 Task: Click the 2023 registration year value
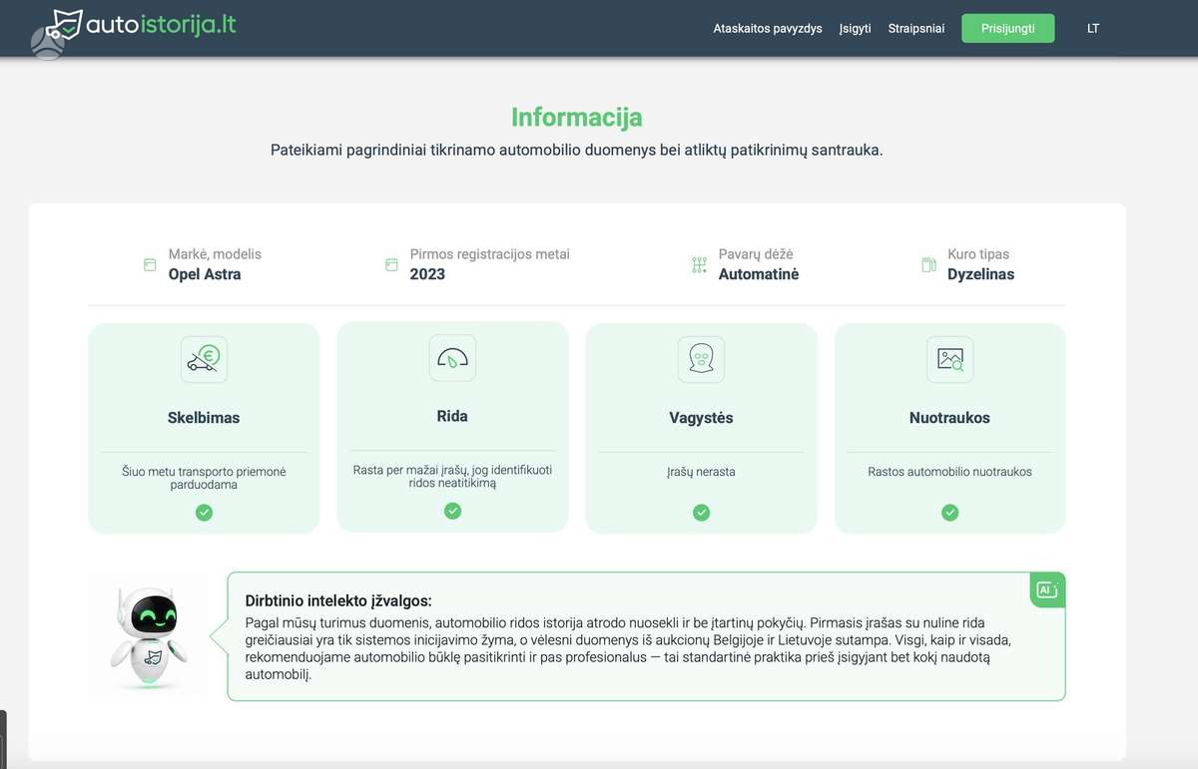[x=427, y=274]
